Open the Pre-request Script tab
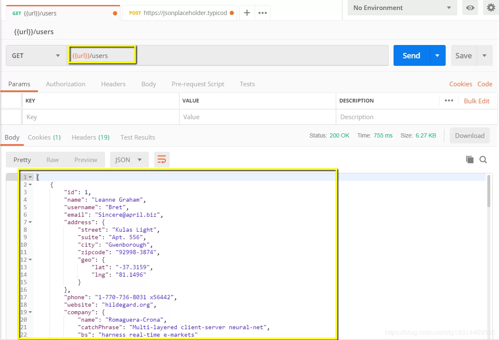Screen dimensions: 499x340 198,84
